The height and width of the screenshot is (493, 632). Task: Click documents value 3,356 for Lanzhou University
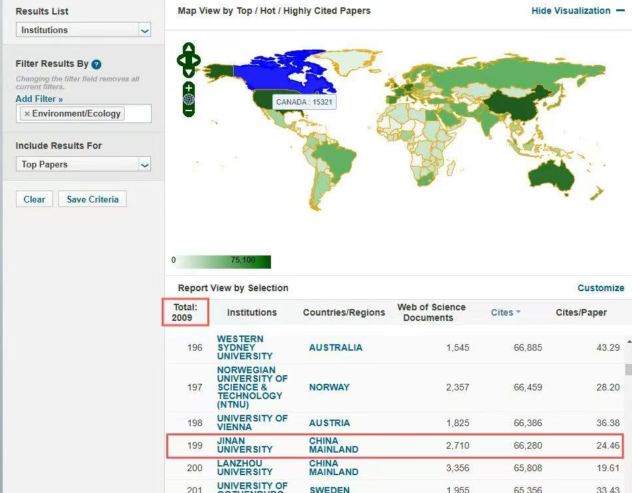458,468
